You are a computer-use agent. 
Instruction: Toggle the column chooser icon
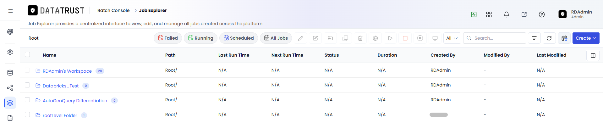[593, 55]
